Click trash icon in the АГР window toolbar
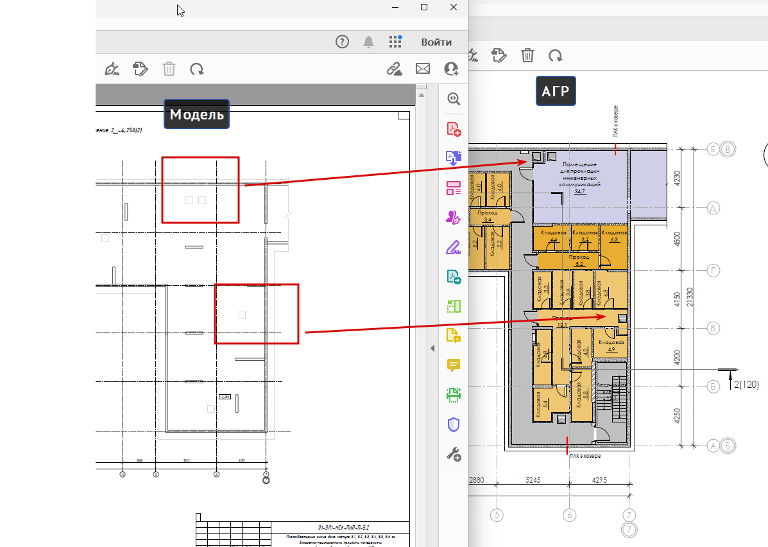768x547 pixels. tap(527, 55)
